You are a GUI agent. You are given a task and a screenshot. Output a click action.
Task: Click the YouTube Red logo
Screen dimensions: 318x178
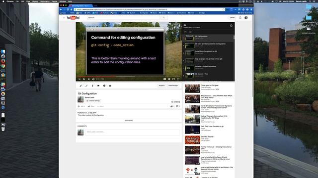pos(73,18)
